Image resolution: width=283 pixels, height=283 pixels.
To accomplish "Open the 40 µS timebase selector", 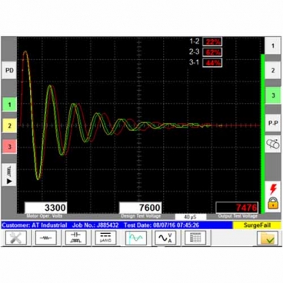I will (x=191, y=217).
